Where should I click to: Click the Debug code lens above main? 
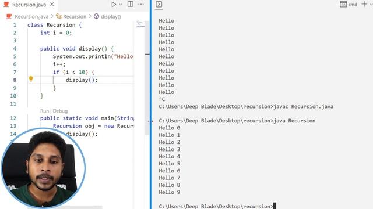[x=60, y=111]
